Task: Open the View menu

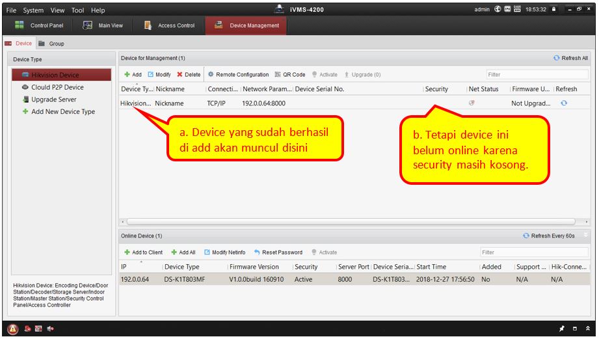Action: 57,10
